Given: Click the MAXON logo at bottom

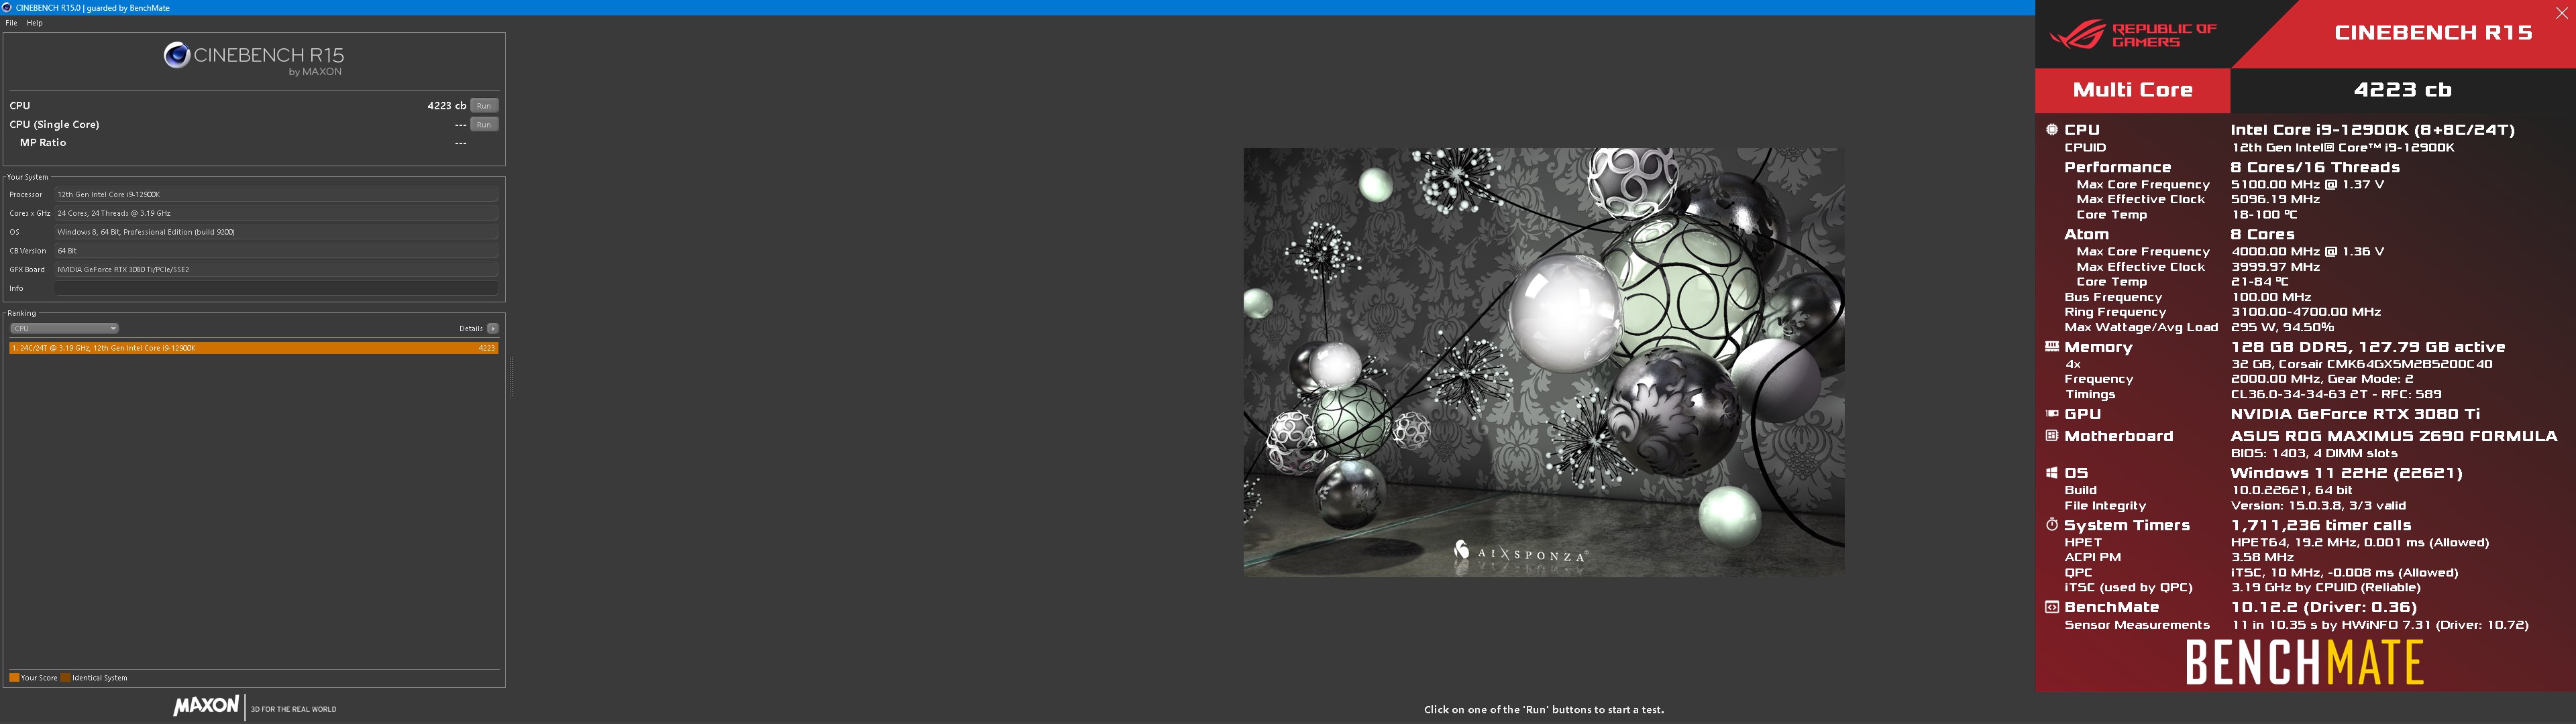Looking at the screenshot, I should click(x=207, y=706).
